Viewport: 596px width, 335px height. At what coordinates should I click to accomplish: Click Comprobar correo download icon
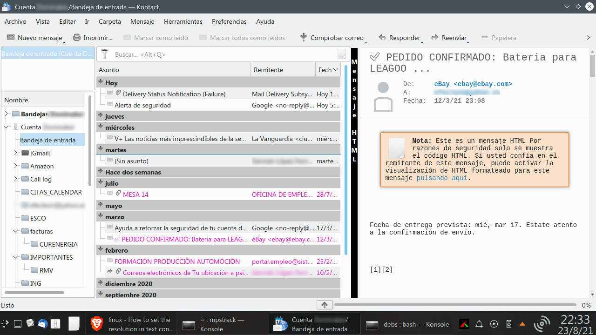(304, 37)
